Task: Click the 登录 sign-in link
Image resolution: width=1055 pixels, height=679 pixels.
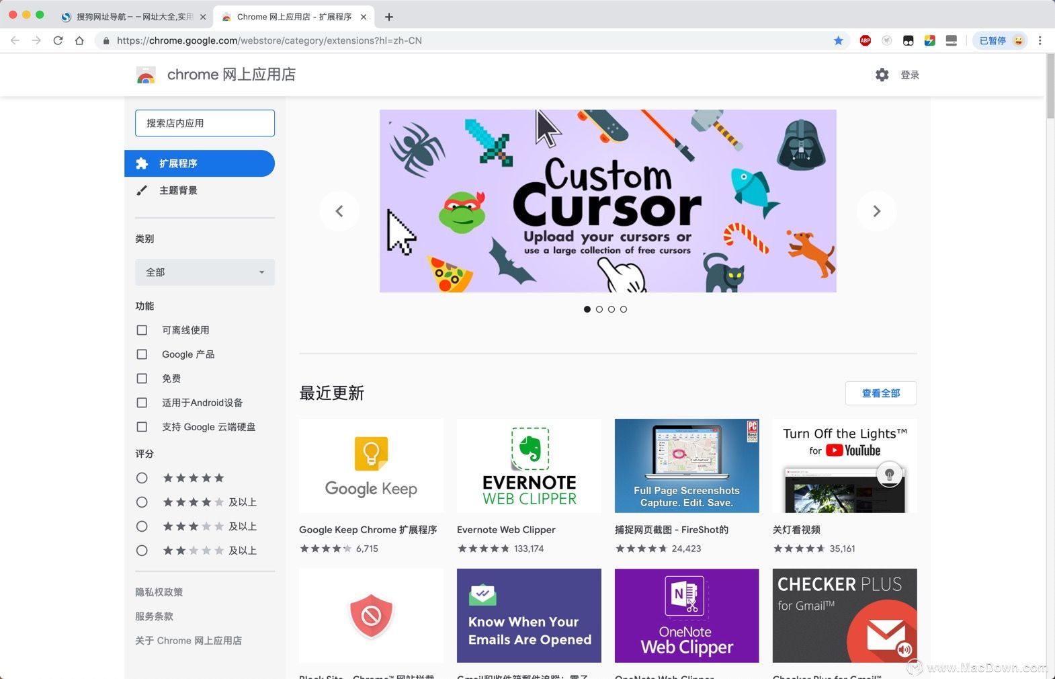Action: [910, 75]
